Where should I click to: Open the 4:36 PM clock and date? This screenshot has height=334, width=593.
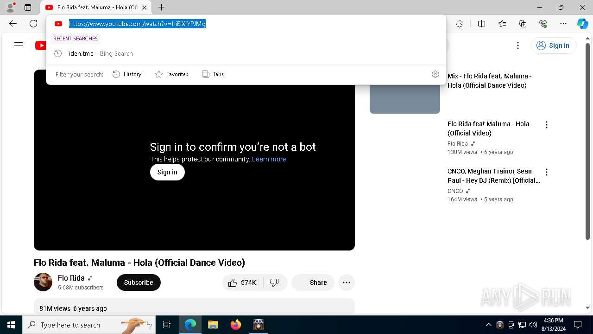553,325
